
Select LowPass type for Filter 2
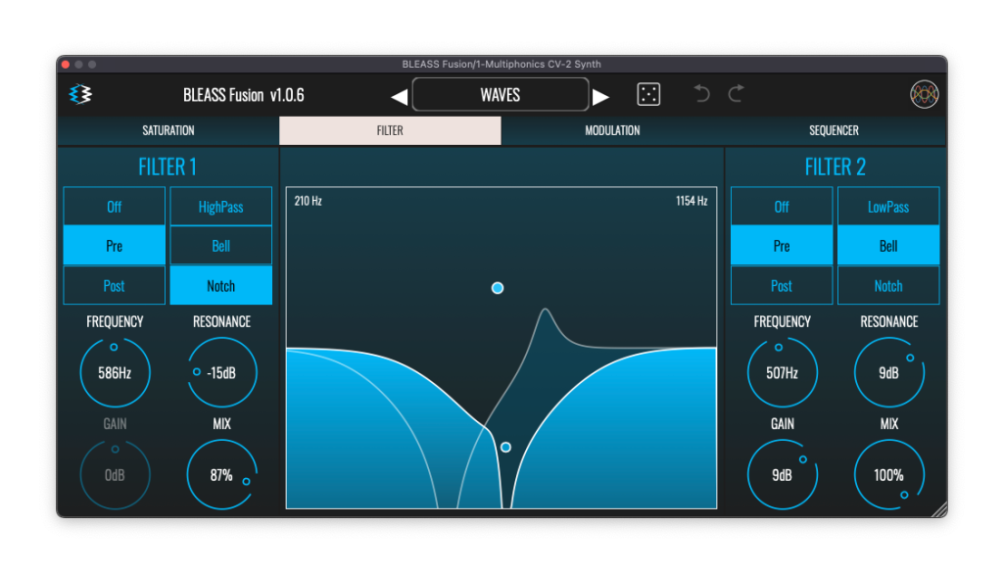(x=888, y=207)
